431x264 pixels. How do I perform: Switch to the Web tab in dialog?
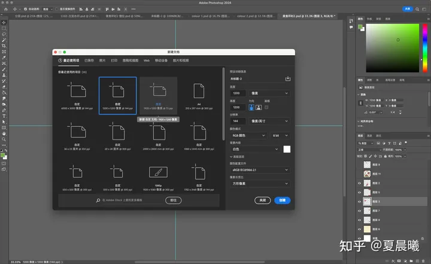[x=147, y=60]
